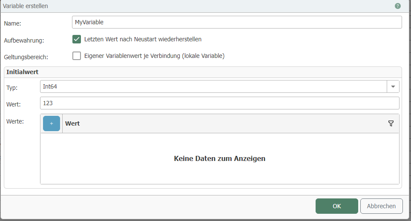This screenshot has height=221, width=411.
Task: Enable the 'Eigener Variablenwert je Verbindung' checkbox
Action: pyautogui.click(x=77, y=56)
